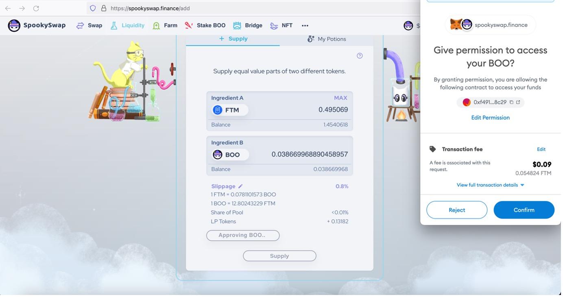
Task: Go back using browser back arrow
Action: coord(8,8)
